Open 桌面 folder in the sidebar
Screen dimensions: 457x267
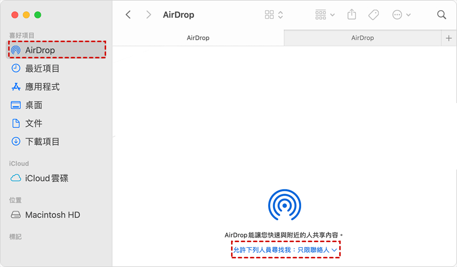[34, 105]
